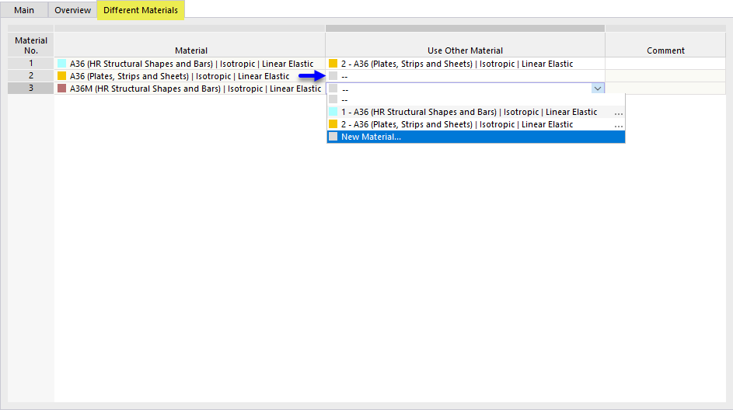Switch to the Main tab
This screenshot has height=410, width=733.
[24, 10]
